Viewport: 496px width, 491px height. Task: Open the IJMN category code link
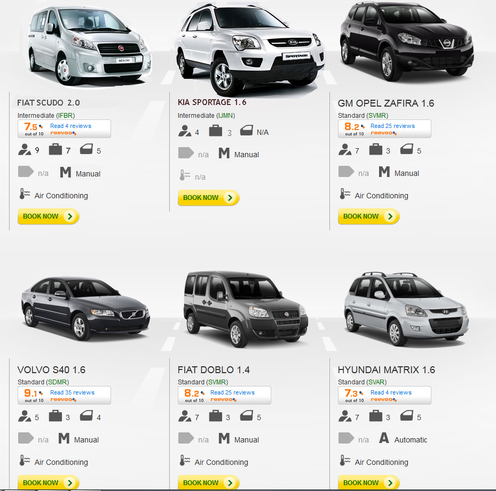[225, 116]
